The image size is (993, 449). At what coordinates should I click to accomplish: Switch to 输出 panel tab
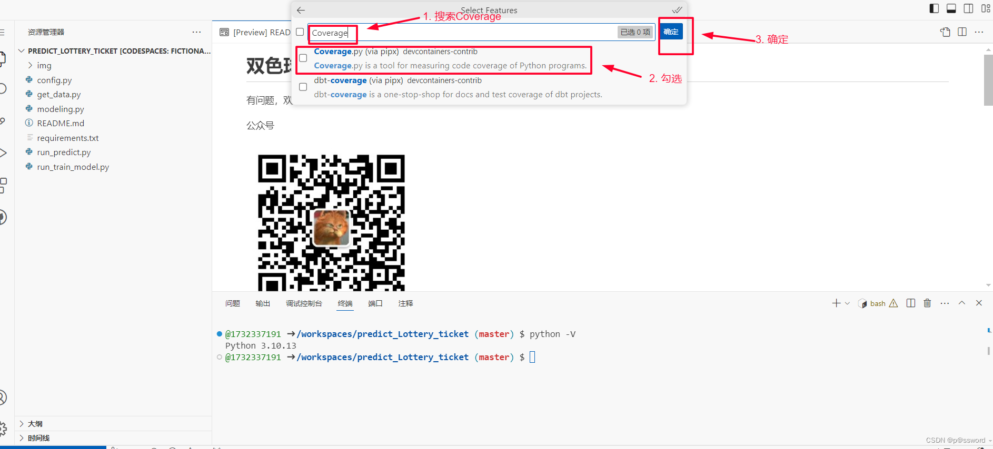click(263, 303)
